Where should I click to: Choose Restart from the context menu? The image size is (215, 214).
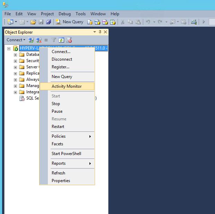point(67,127)
